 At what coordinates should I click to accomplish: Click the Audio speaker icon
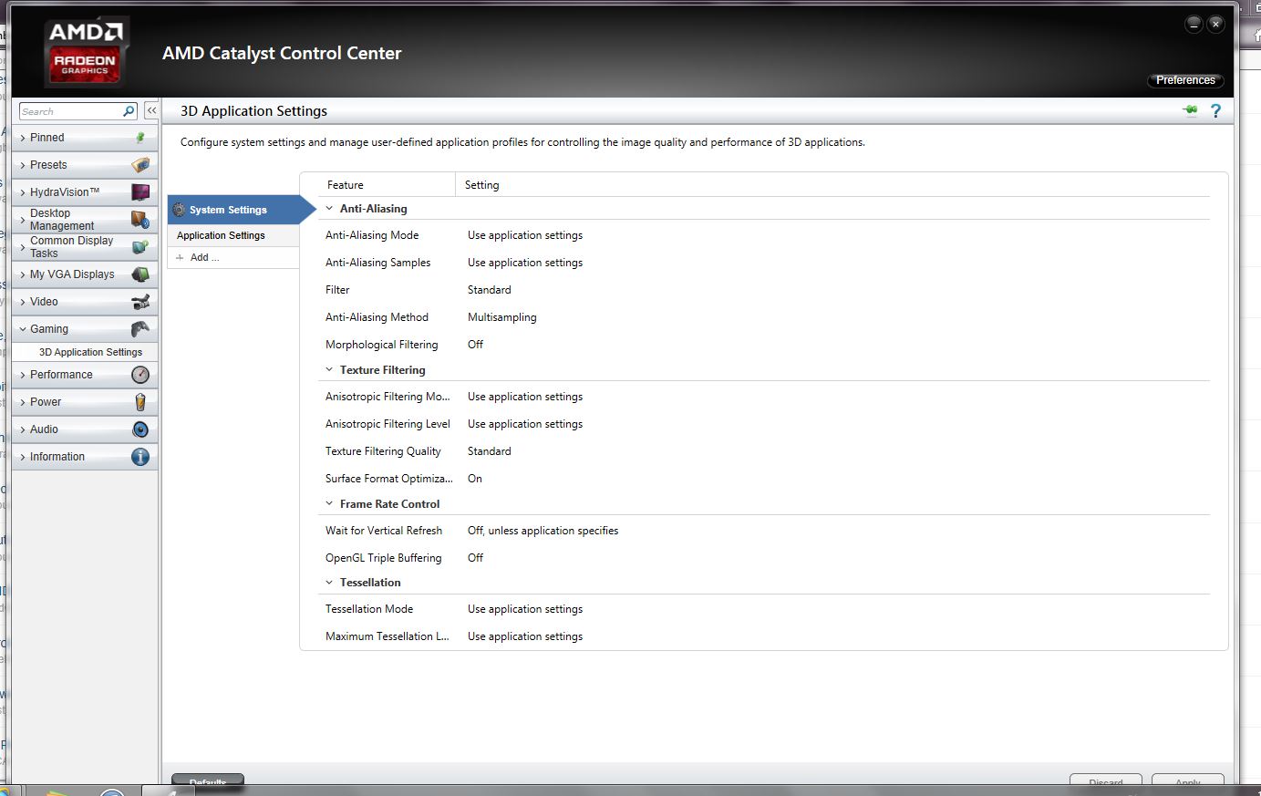pyautogui.click(x=140, y=429)
